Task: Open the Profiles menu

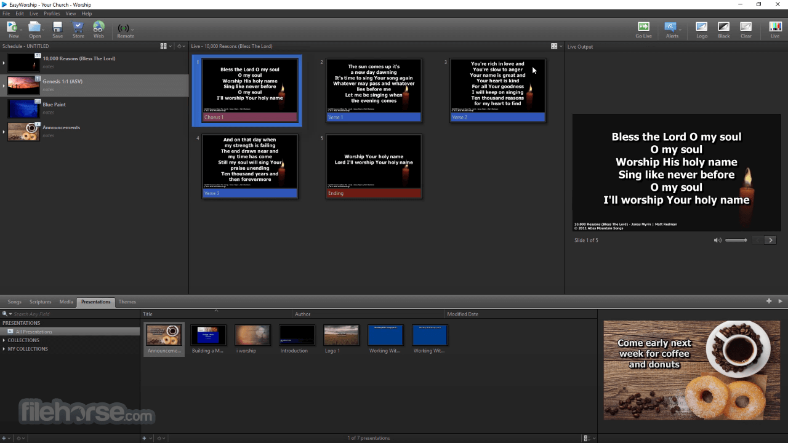Action: pyautogui.click(x=52, y=14)
